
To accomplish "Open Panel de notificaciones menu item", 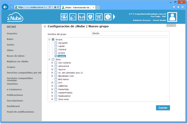I will click(20, 112).
